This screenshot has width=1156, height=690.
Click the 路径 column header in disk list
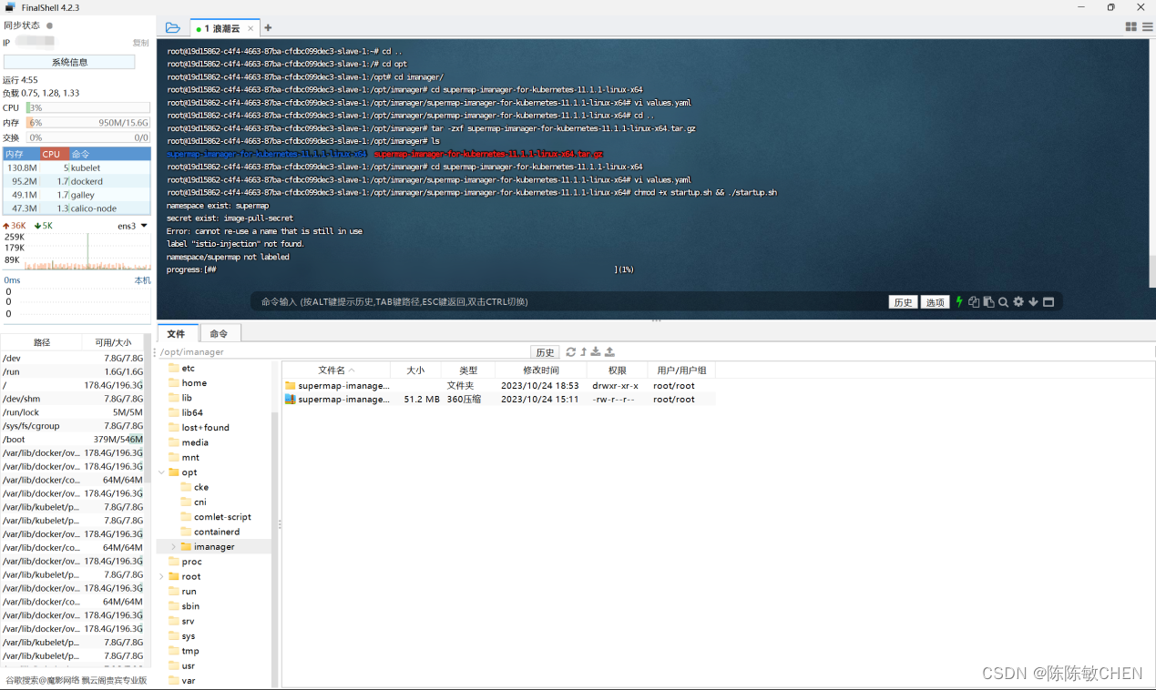click(42, 342)
